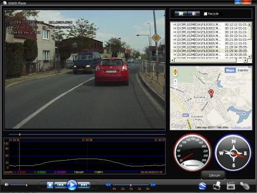Skip to the next file

click(84, 185)
